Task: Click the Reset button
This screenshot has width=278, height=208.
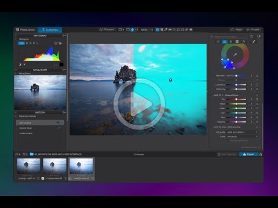Action: [236, 29]
